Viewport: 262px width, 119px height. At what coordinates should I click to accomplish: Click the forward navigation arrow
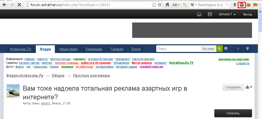pos(12,5)
